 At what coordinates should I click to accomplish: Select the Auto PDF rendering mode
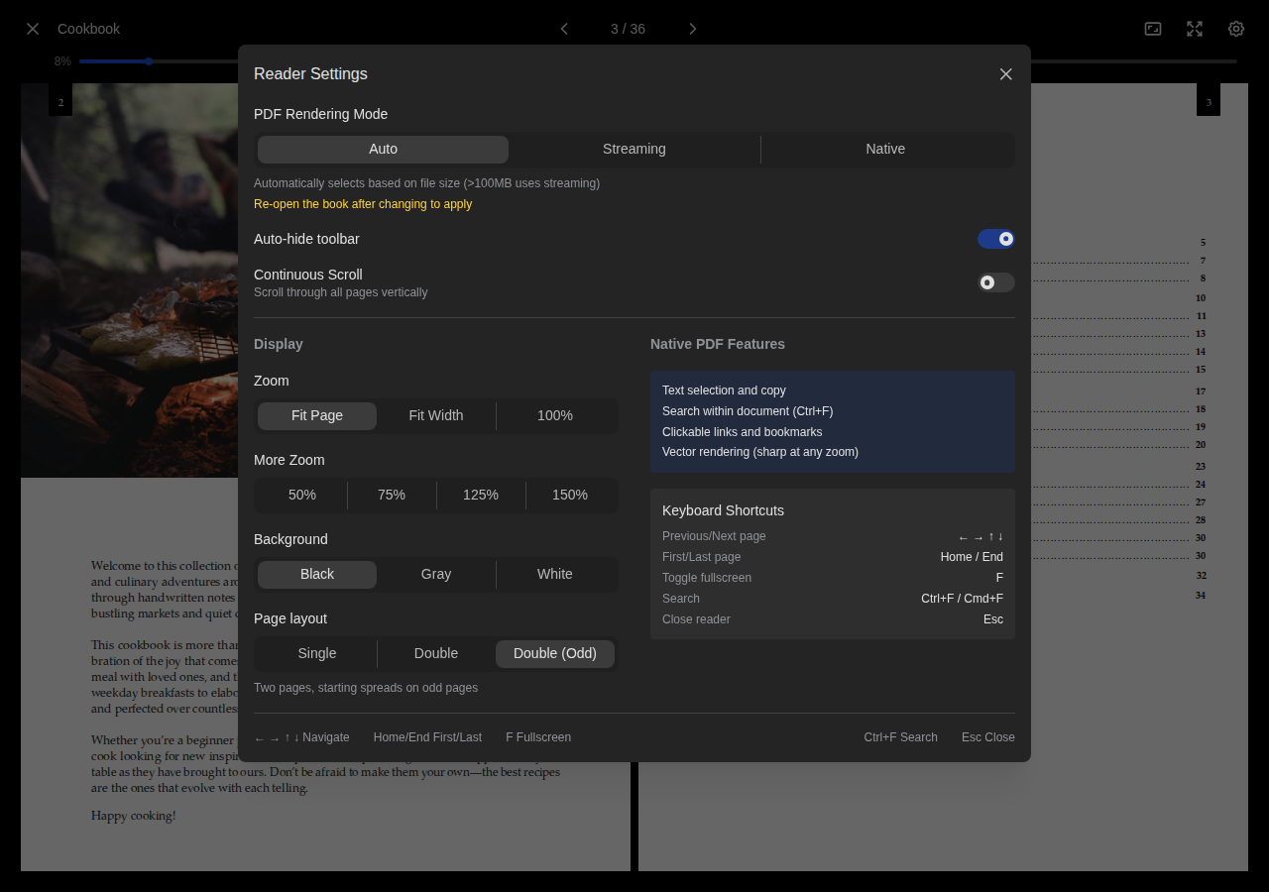coord(383,149)
